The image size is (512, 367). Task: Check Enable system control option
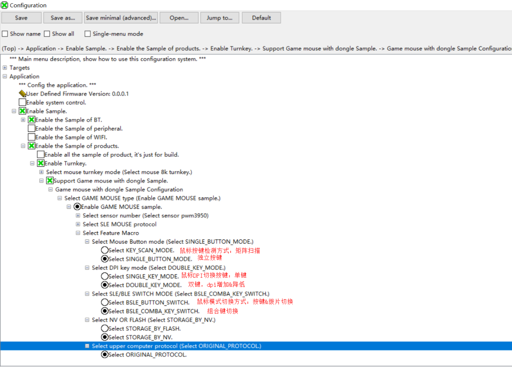click(x=22, y=102)
